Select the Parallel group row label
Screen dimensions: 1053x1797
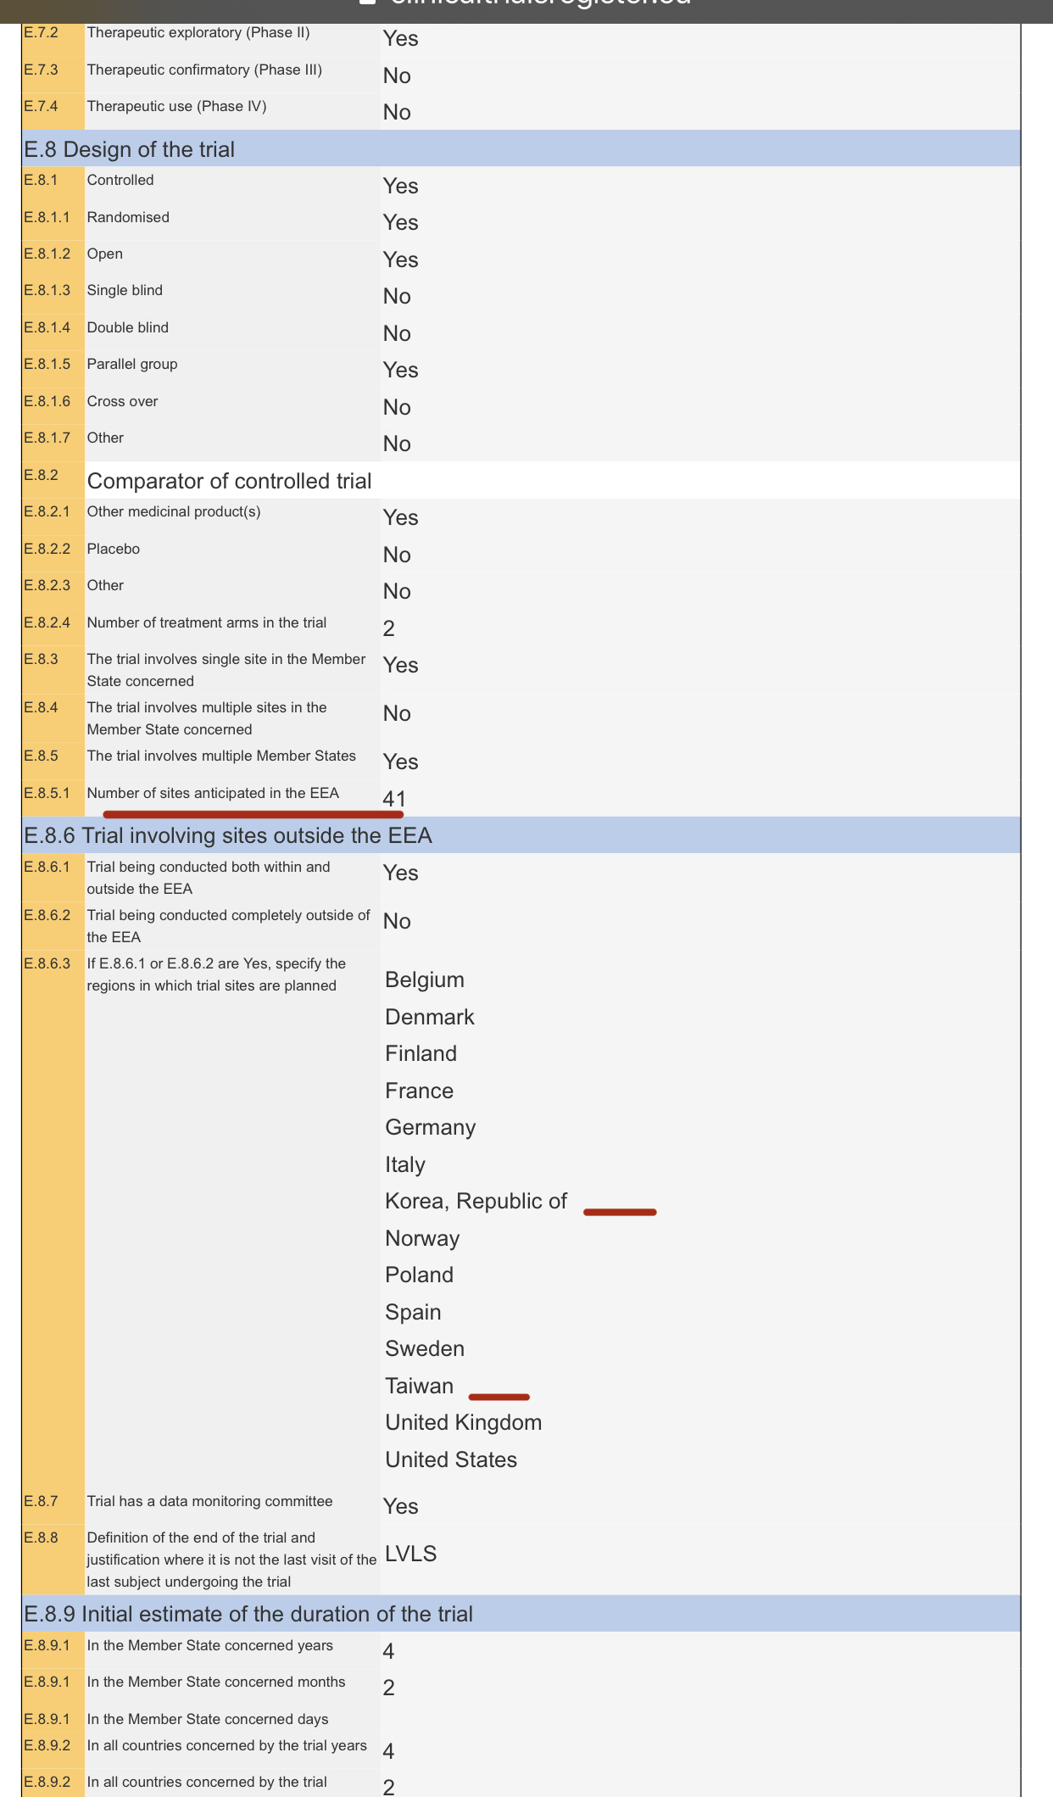[x=132, y=364]
